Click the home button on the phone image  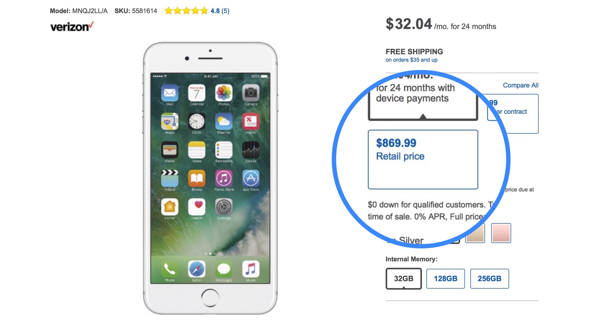click(210, 298)
